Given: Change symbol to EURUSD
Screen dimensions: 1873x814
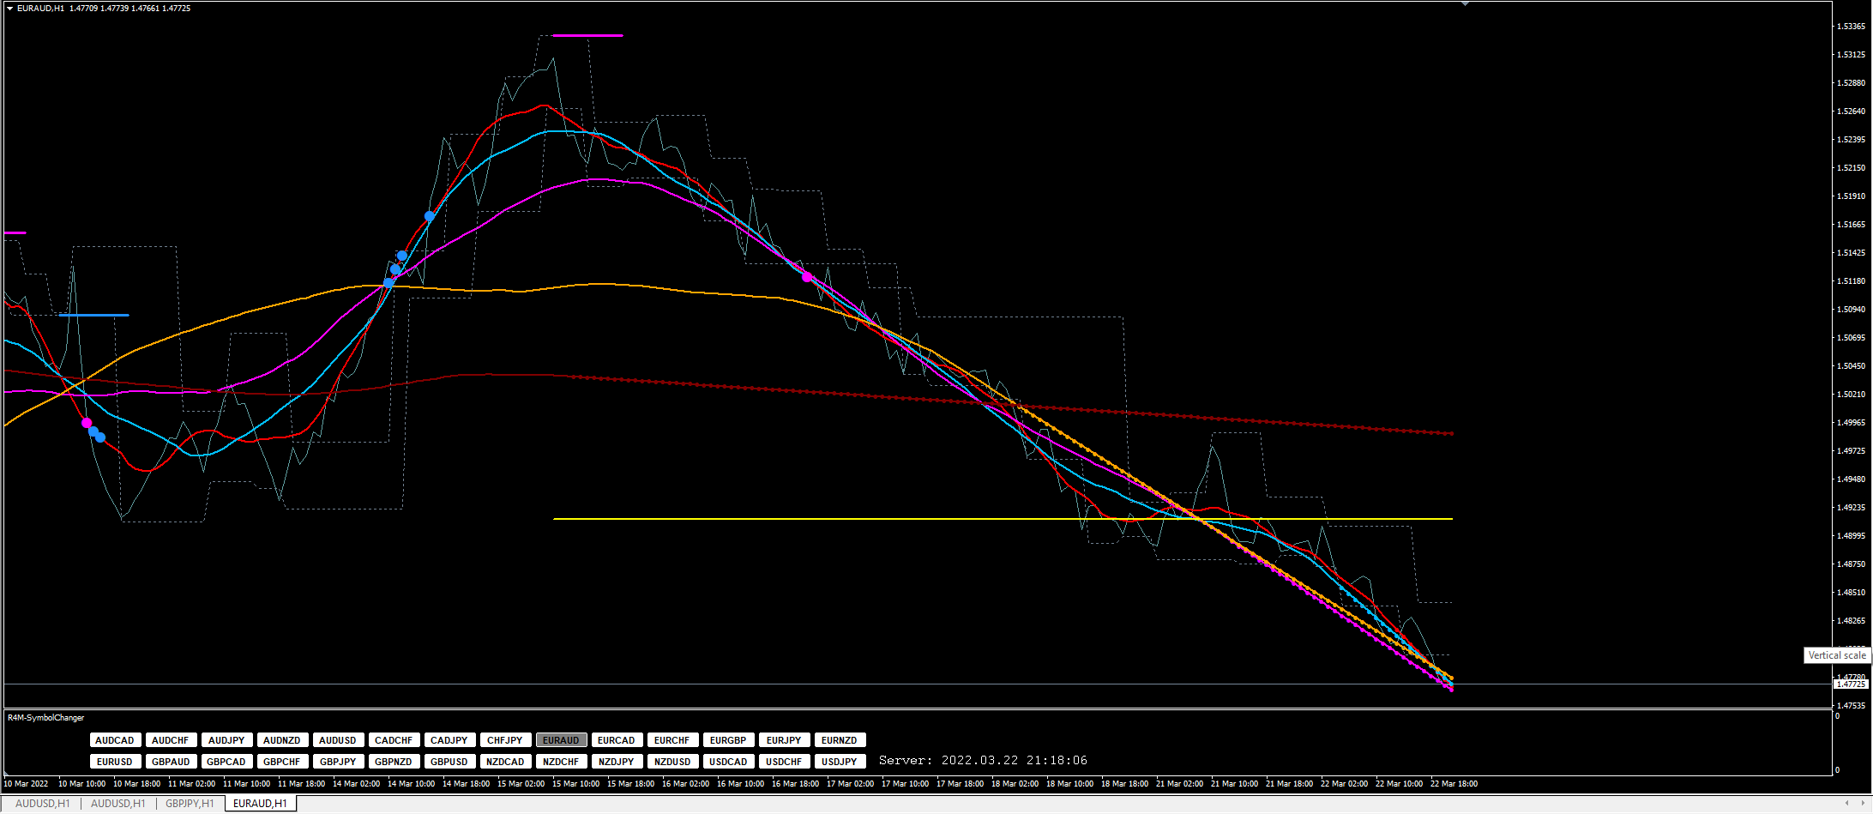Looking at the screenshot, I should pos(115,762).
